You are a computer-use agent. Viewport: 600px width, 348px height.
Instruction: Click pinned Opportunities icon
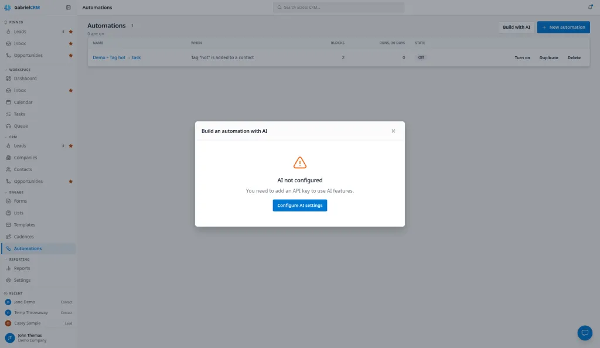[x=8, y=56]
